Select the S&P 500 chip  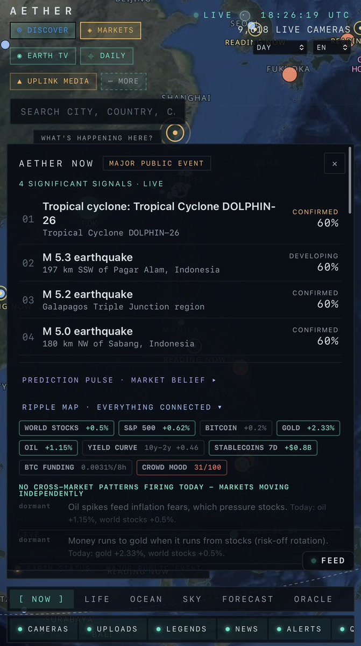pos(157,428)
